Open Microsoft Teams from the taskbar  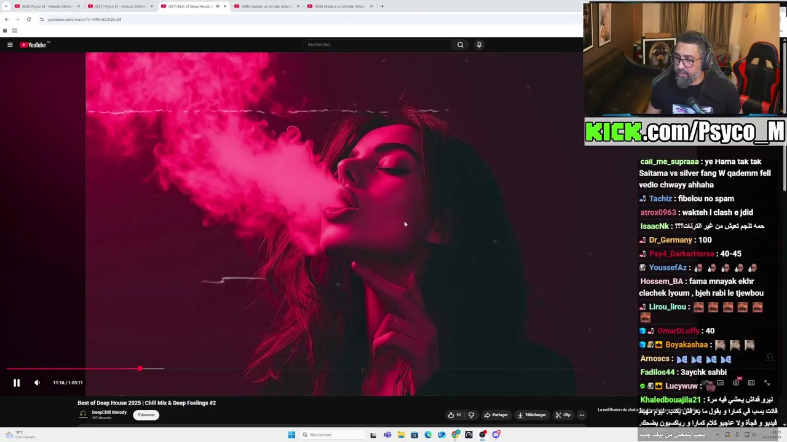pos(387,435)
